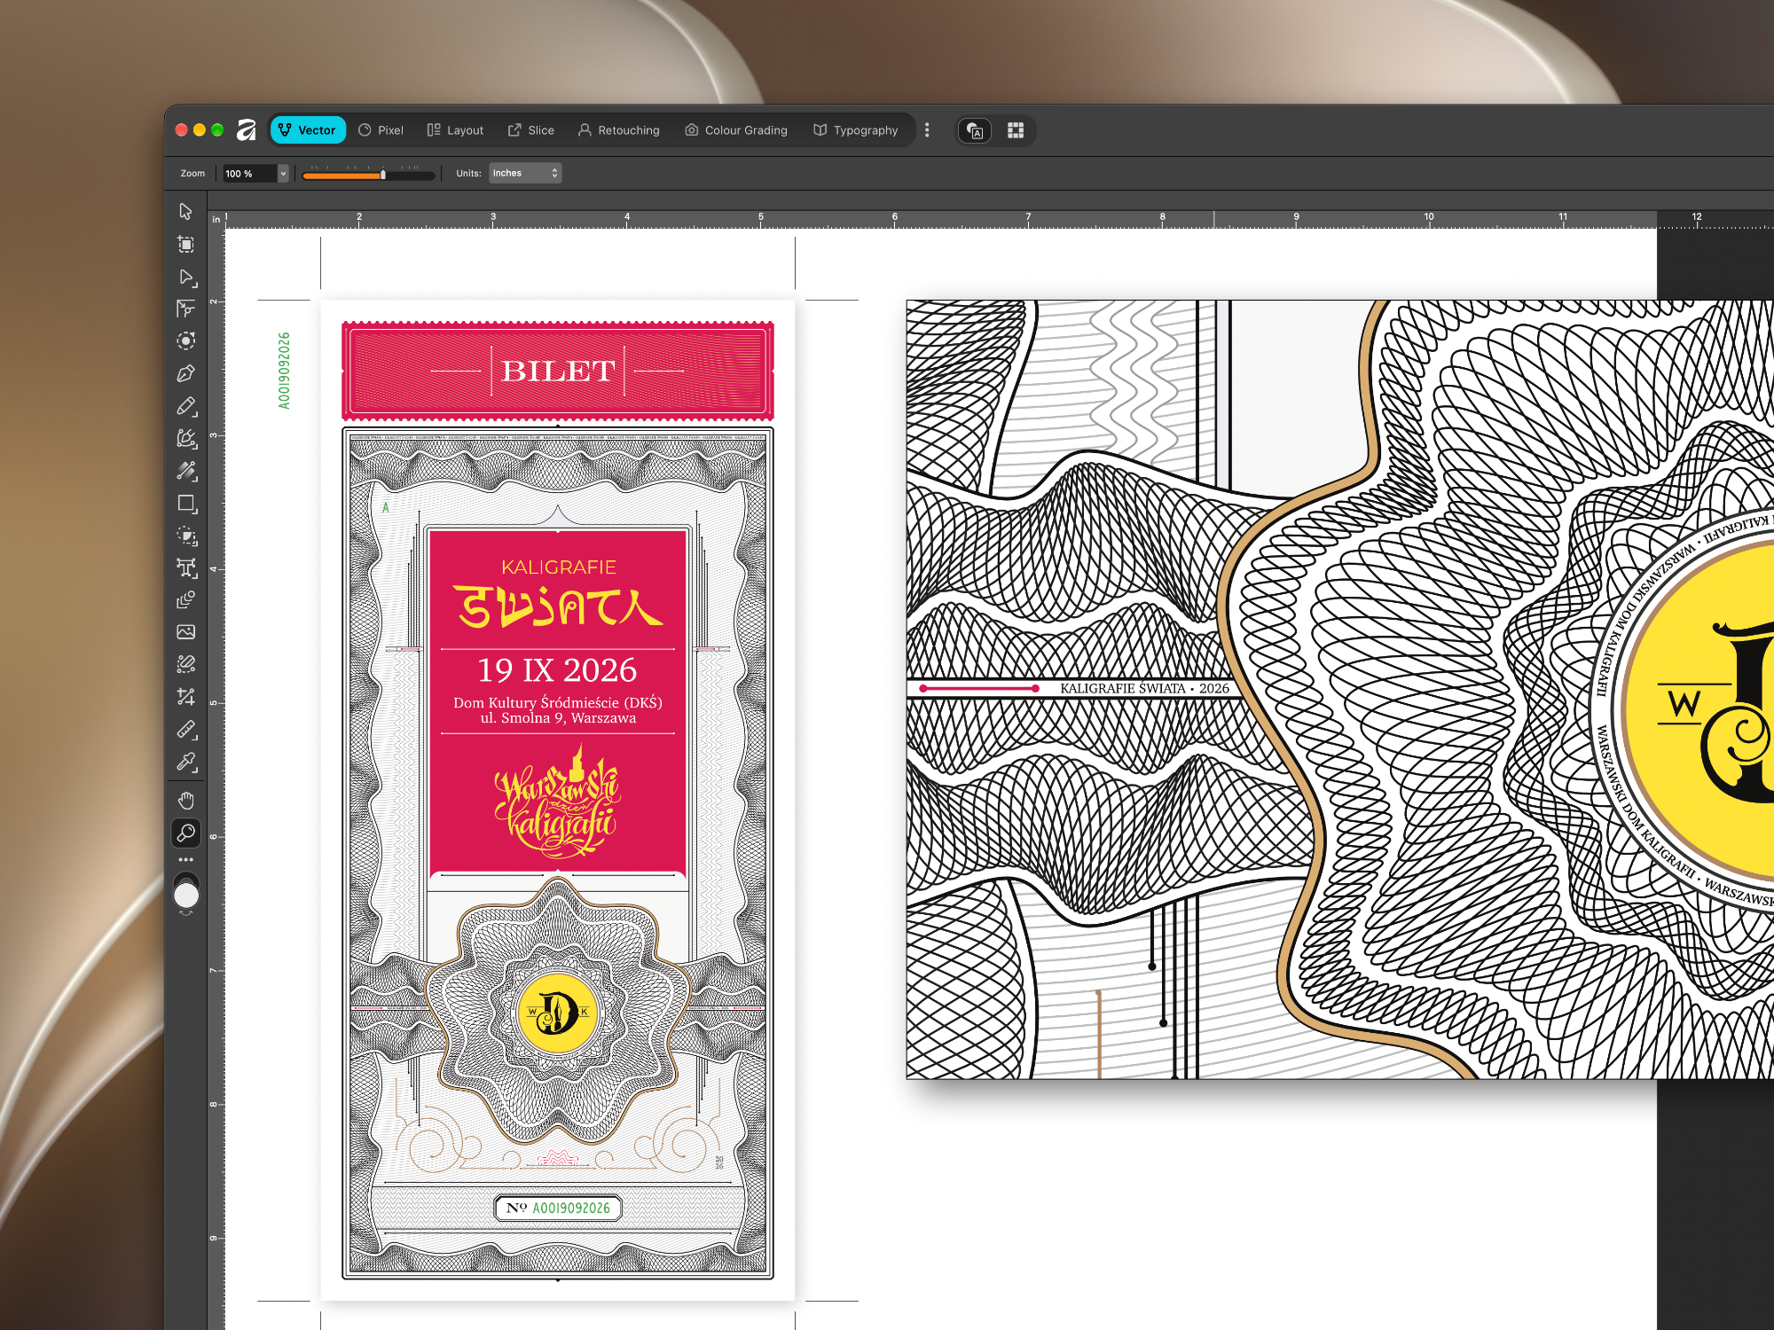
Task: Click the zoom value 100 % field
Action: click(248, 174)
